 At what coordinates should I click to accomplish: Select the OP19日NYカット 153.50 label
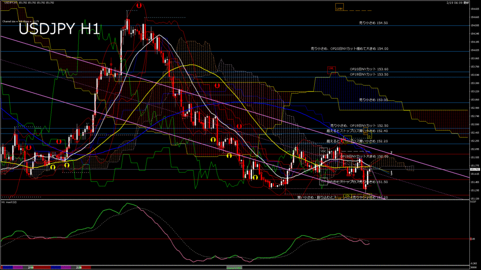[x=369, y=74]
